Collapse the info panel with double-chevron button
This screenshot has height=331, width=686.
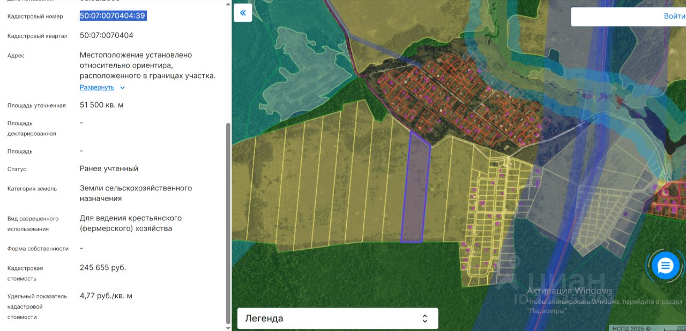(243, 13)
